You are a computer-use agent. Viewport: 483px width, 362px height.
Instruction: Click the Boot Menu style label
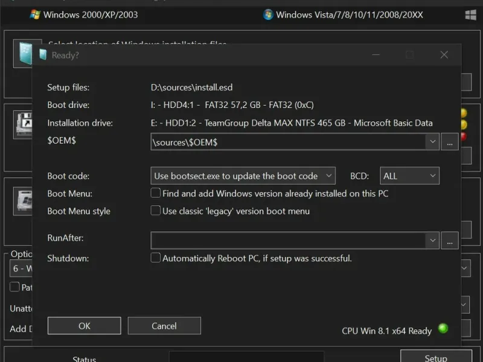click(79, 211)
